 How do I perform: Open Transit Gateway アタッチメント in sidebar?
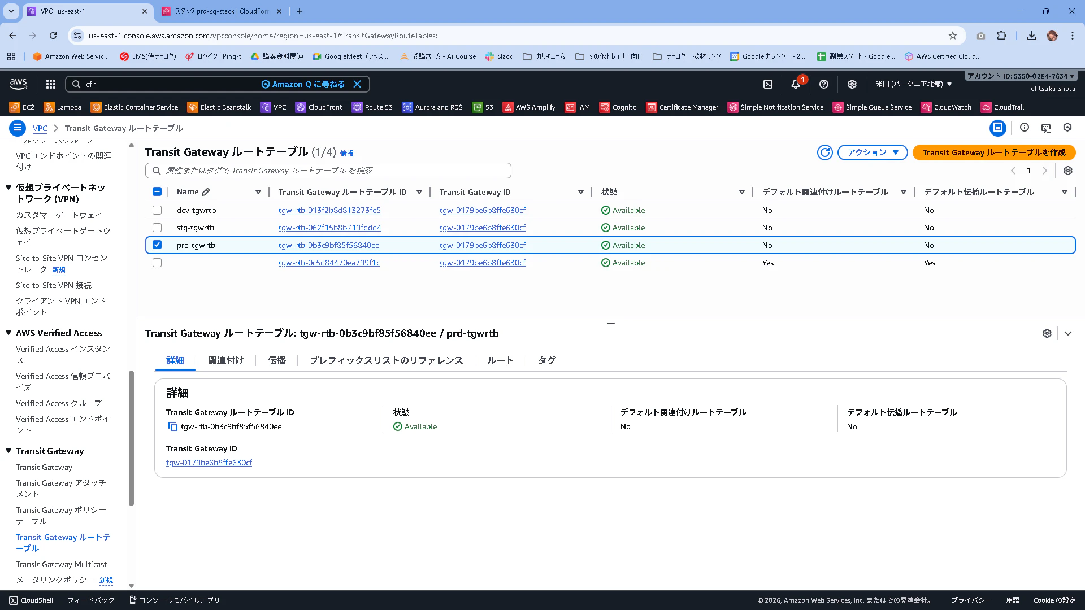[61, 489]
